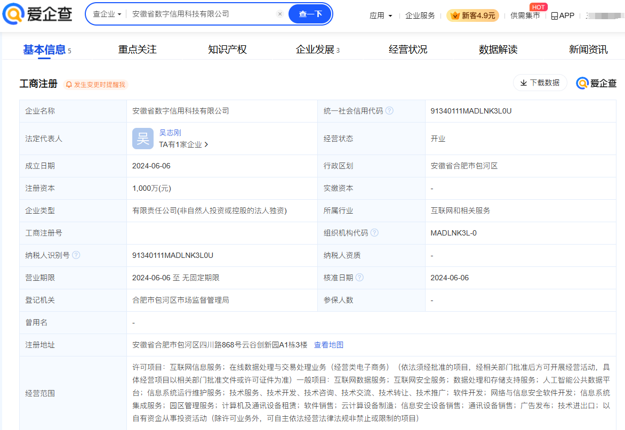This screenshot has width=625, height=430.
Task: Show help for 组织机构代码
Action: click(374, 232)
